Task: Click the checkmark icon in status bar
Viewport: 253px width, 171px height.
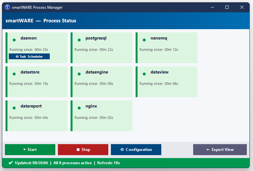Action: (11, 163)
